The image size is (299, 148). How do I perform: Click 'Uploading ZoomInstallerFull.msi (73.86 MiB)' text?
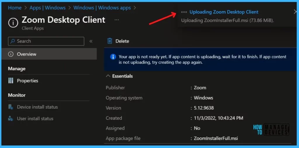227,20
